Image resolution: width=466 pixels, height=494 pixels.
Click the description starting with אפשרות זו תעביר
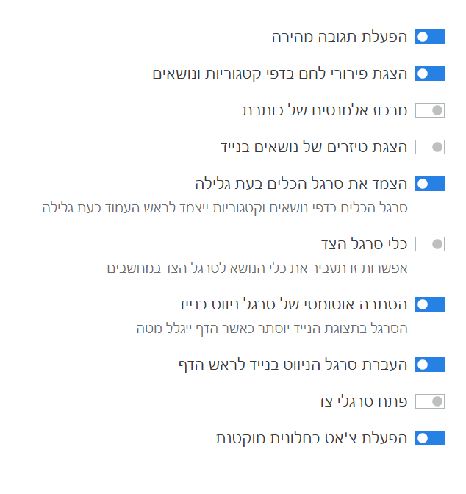click(256, 268)
